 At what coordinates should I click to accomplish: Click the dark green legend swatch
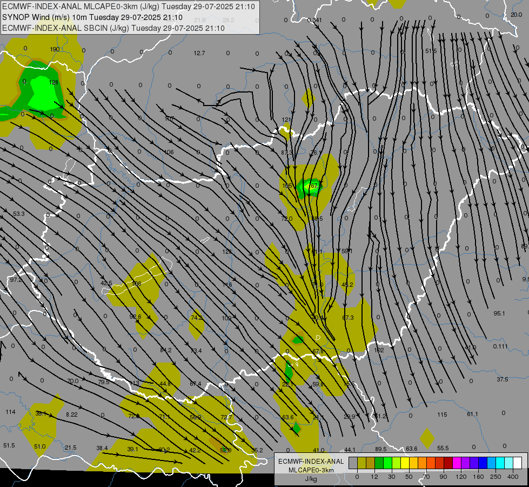pos(379,463)
